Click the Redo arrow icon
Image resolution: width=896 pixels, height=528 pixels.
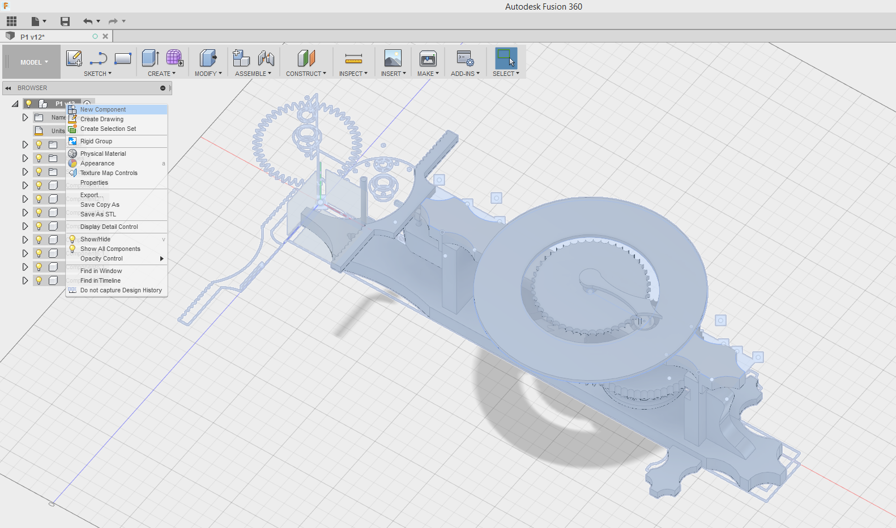pyautogui.click(x=113, y=22)
